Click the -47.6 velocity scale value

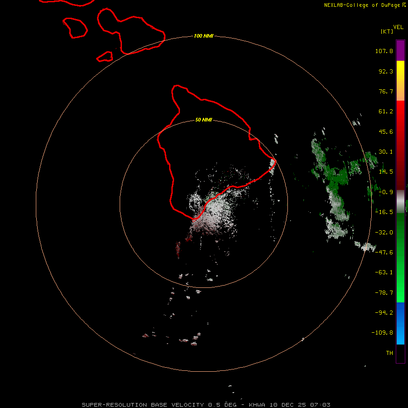click(x=384, y=253)
